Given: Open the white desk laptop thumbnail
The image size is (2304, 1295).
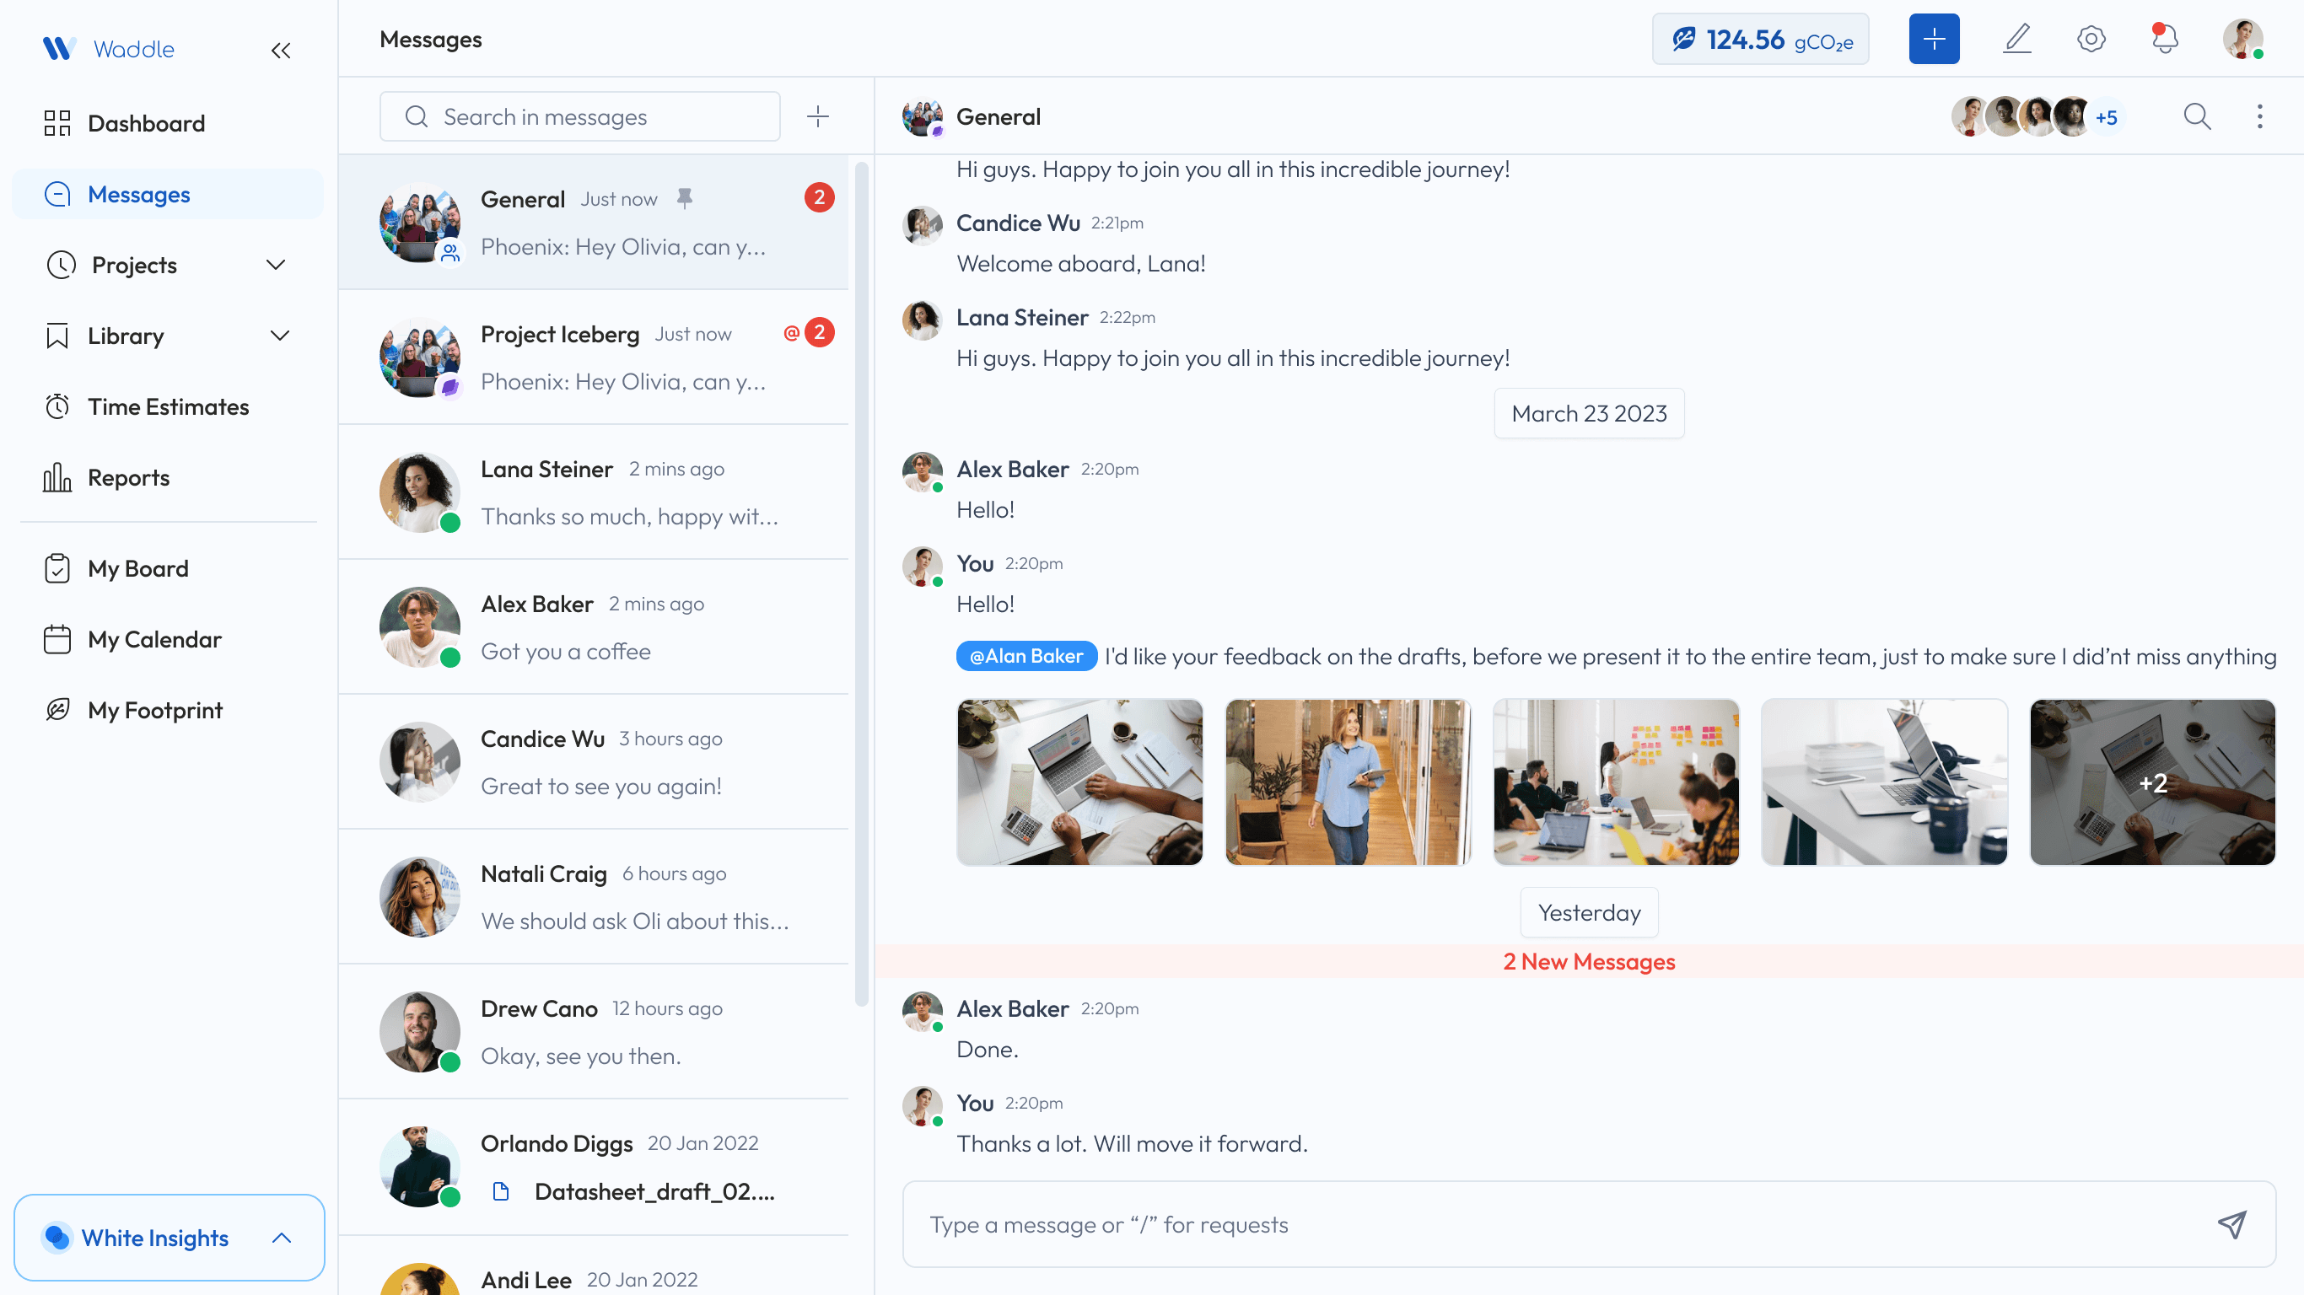Looking at the screenshot, I should pos(1885,782).
